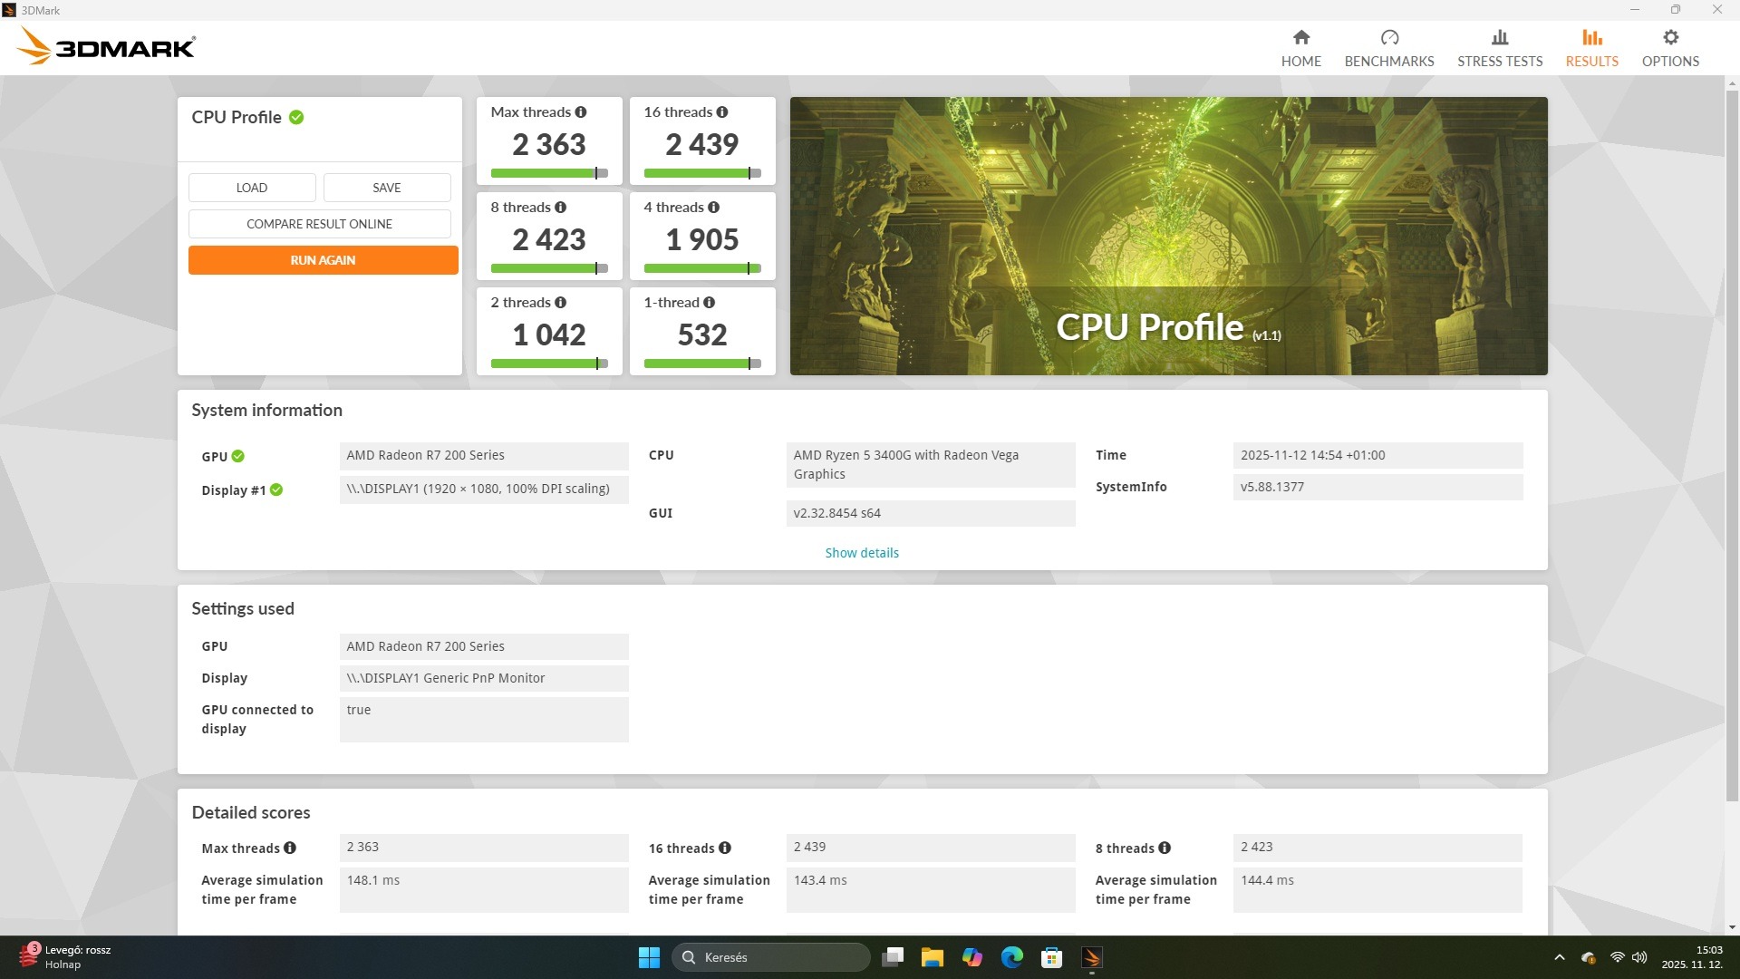Viewport: 1740px width, 979px height.
Task: Expand Show details in System information
Action: coord(861,552)
